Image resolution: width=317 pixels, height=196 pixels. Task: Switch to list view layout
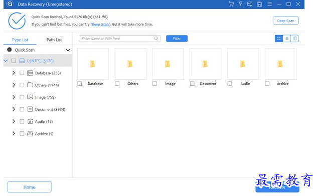(x=286, y=39)
